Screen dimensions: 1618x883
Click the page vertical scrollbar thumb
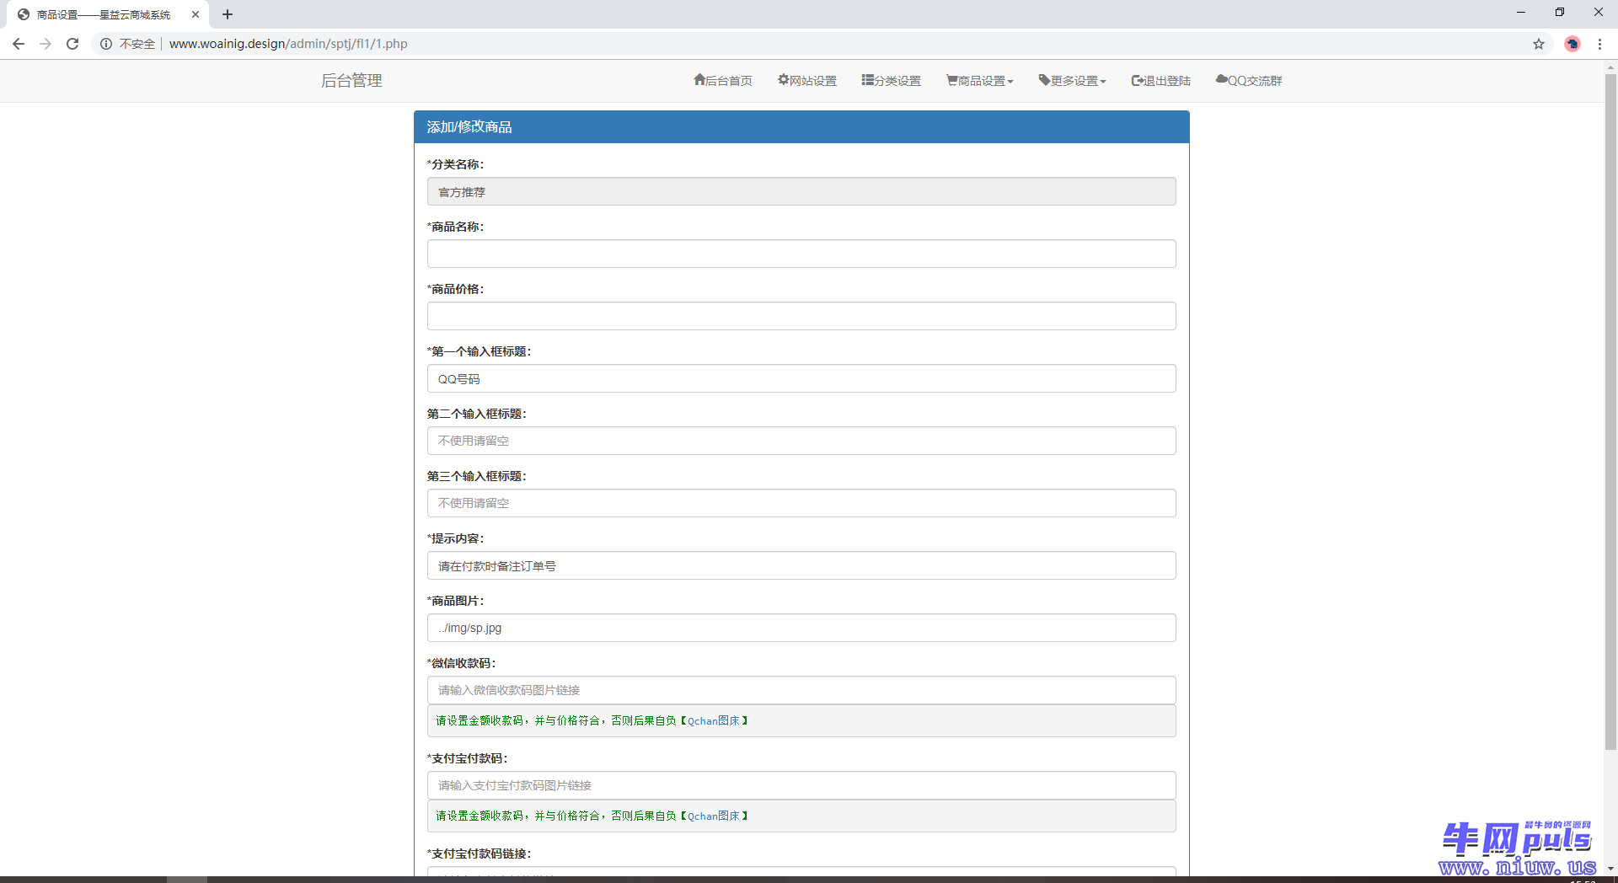point(1610,411)
